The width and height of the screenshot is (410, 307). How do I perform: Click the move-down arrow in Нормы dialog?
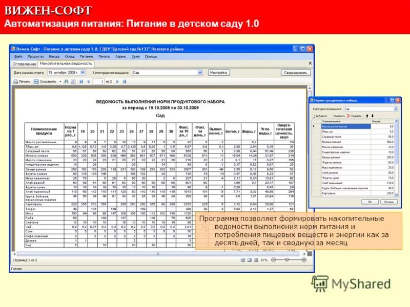click(x=373, y=116)
